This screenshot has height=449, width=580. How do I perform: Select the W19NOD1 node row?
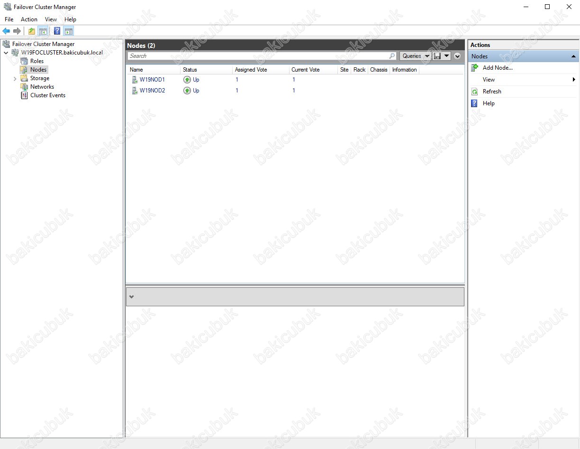(x=295, y=80)
